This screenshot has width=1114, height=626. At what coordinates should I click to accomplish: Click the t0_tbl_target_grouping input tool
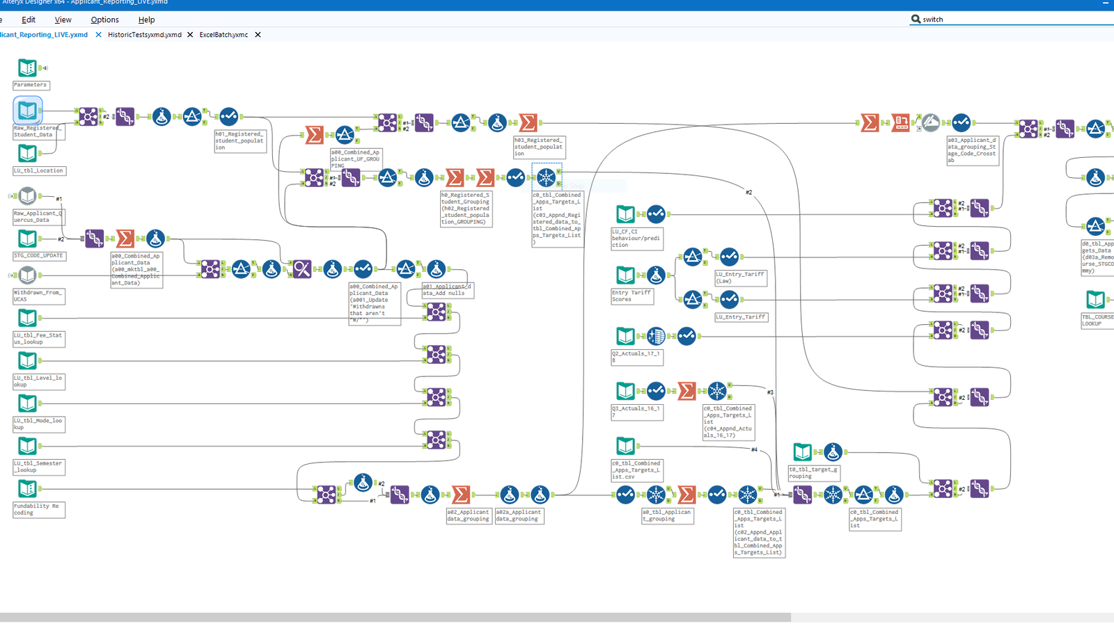pyautogui.click(x=802, y=452)
